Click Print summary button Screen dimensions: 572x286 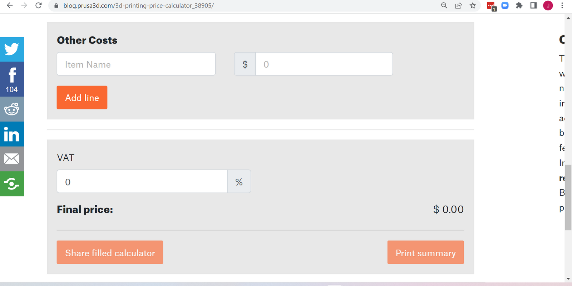(425, 252)
